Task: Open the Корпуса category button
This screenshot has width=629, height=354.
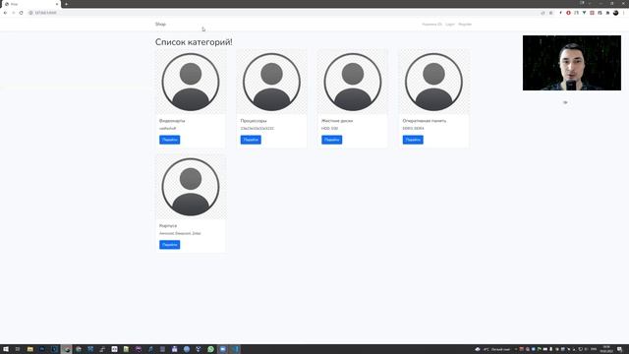Action: tap(170, 245)
